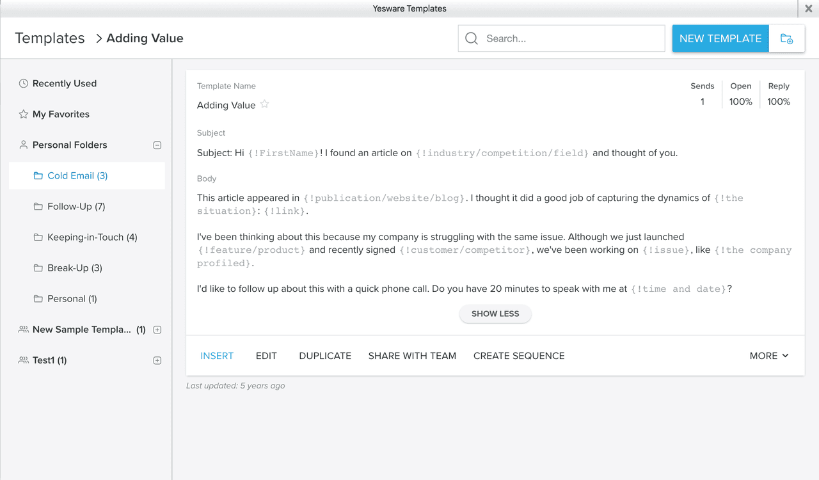Click the Personal Folders person icon
Image resolution: width=819 pixels, height=480 pixels.
[24, 145]
